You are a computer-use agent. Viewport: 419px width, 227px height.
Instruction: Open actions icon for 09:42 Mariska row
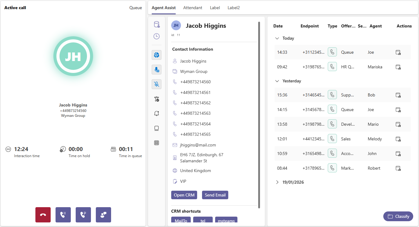(398, 67)
